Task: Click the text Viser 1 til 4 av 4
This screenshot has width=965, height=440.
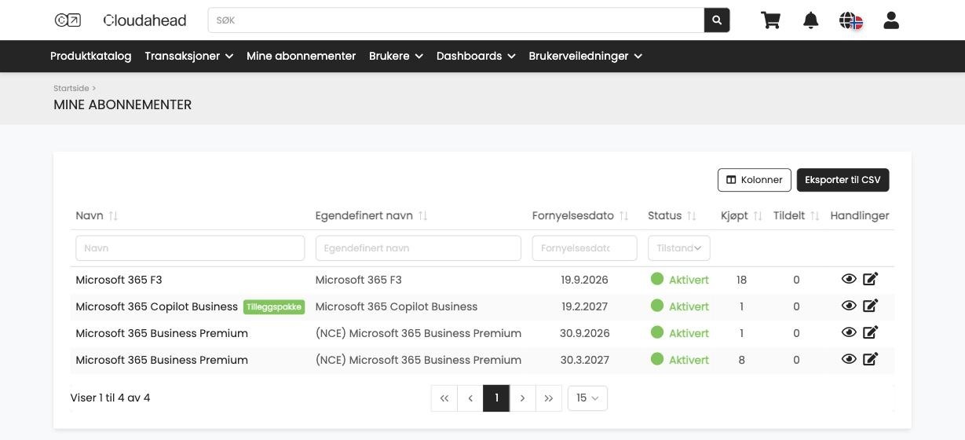Action: [110, 398]
